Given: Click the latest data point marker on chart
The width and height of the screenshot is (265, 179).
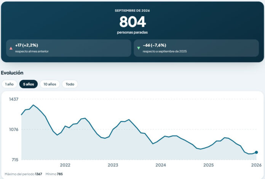Looking at the screenshot, I should (x=256, y=152).
